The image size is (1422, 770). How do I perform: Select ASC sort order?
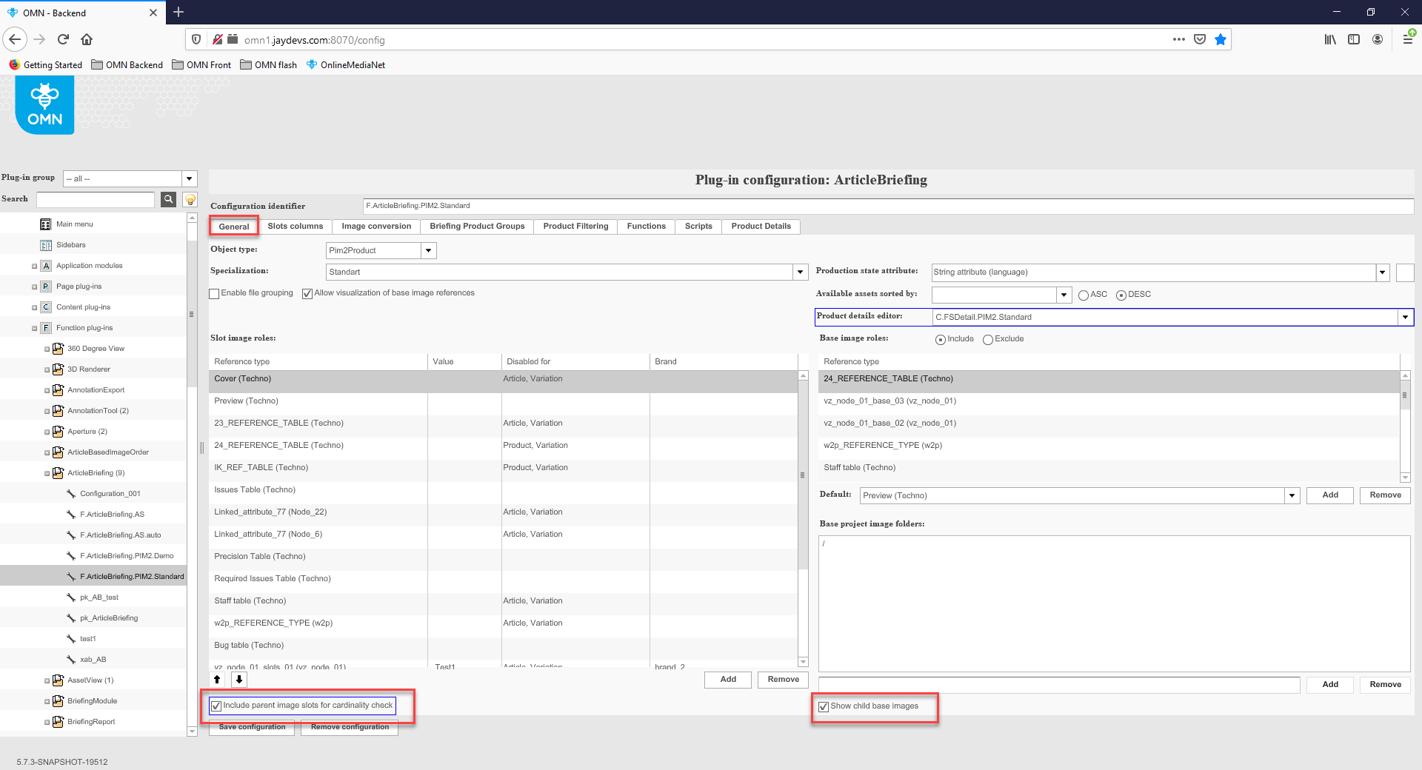pos(1084,295)
